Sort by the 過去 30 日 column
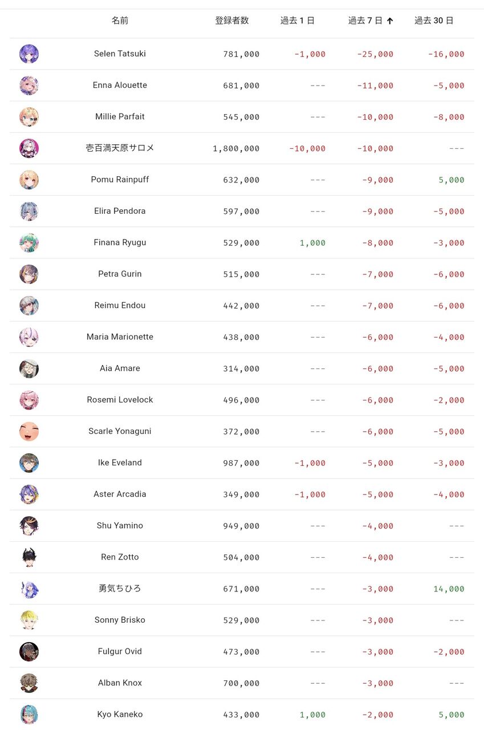Image resolution: width=484 pixels, height=730 pixels. pos(434,21)
